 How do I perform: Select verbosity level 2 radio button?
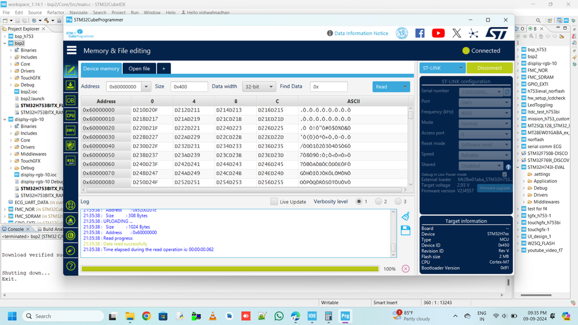[378, 202]
